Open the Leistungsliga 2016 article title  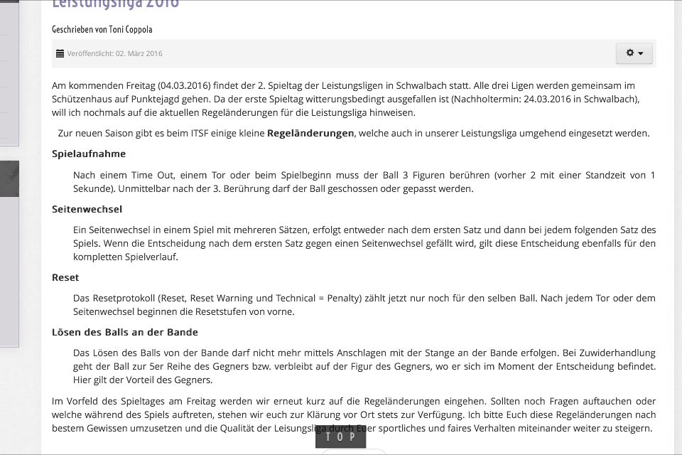(115, 4)
